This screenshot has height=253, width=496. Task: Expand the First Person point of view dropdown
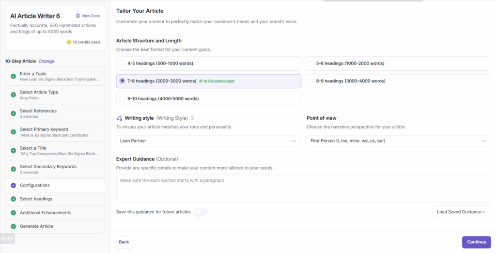398,141
